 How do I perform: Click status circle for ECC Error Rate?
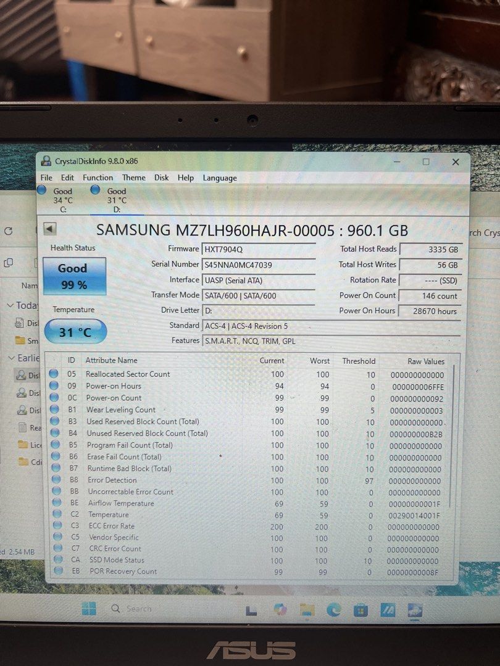coord(58,525)
